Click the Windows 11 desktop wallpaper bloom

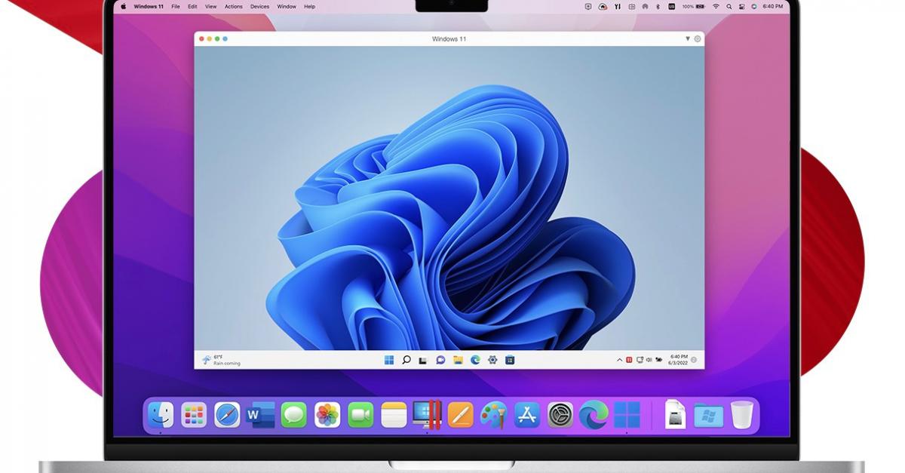click(452, 219)
